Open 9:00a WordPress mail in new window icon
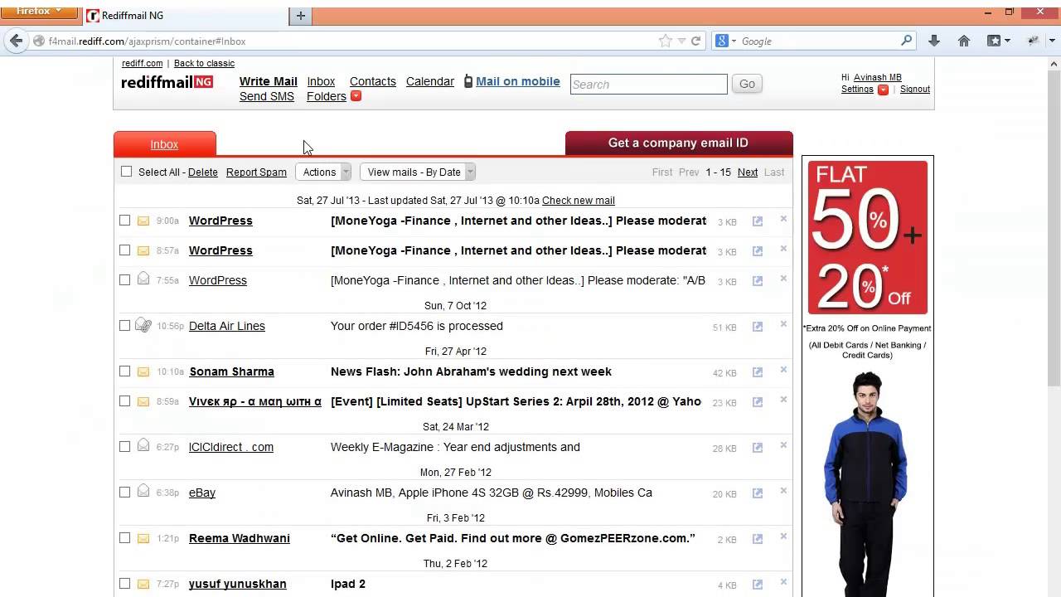This screenshot has width=1061, height=597. coord(757,221)
